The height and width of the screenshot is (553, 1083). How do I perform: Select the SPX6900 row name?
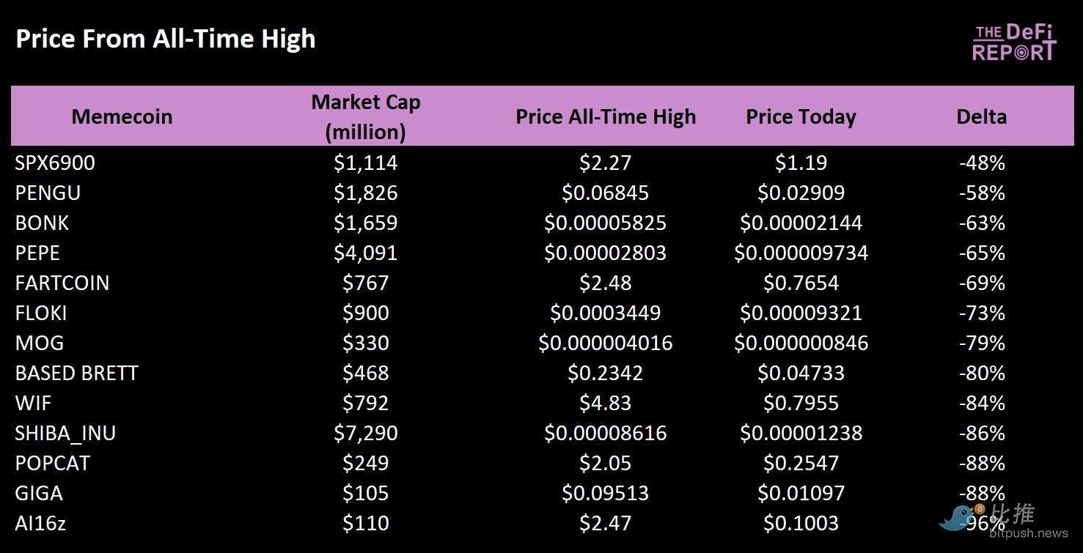(x=55, y=163)
